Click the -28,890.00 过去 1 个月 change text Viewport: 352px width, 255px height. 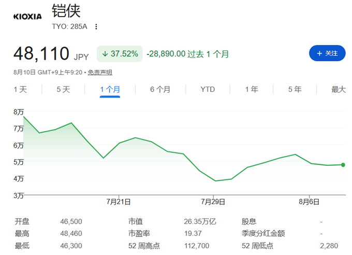[x=188, y=54]
